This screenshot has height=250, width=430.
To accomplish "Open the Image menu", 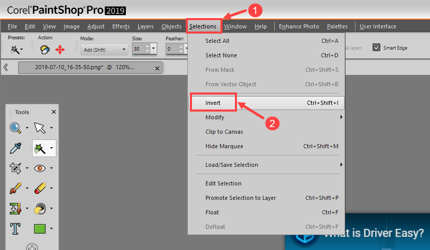I will coord(71,26).
